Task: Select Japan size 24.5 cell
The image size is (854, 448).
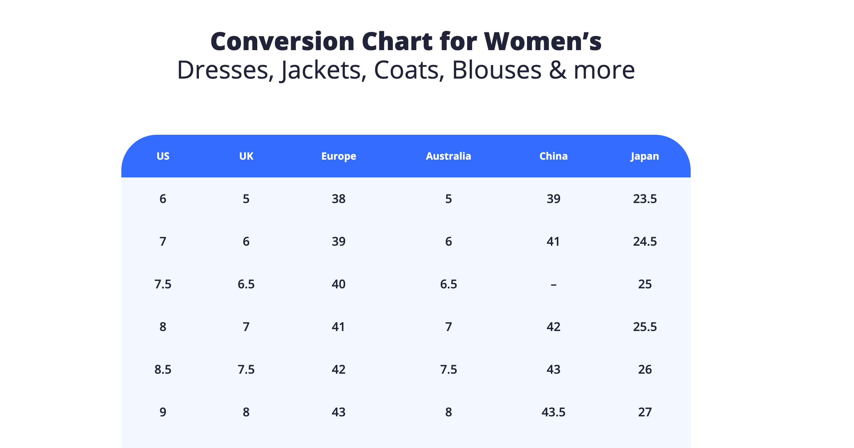Action: pyautogui.click(x=645, y=241)
